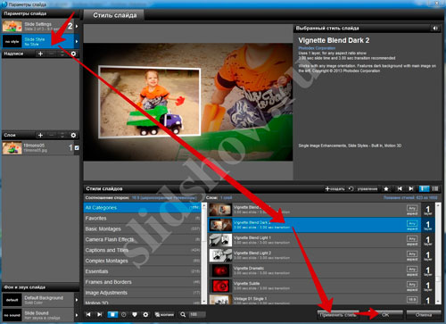Toggle the layer 1 visibility checkbox
Image resolution: width=446 pixels, height=324 pixels.
pos(77,147)
